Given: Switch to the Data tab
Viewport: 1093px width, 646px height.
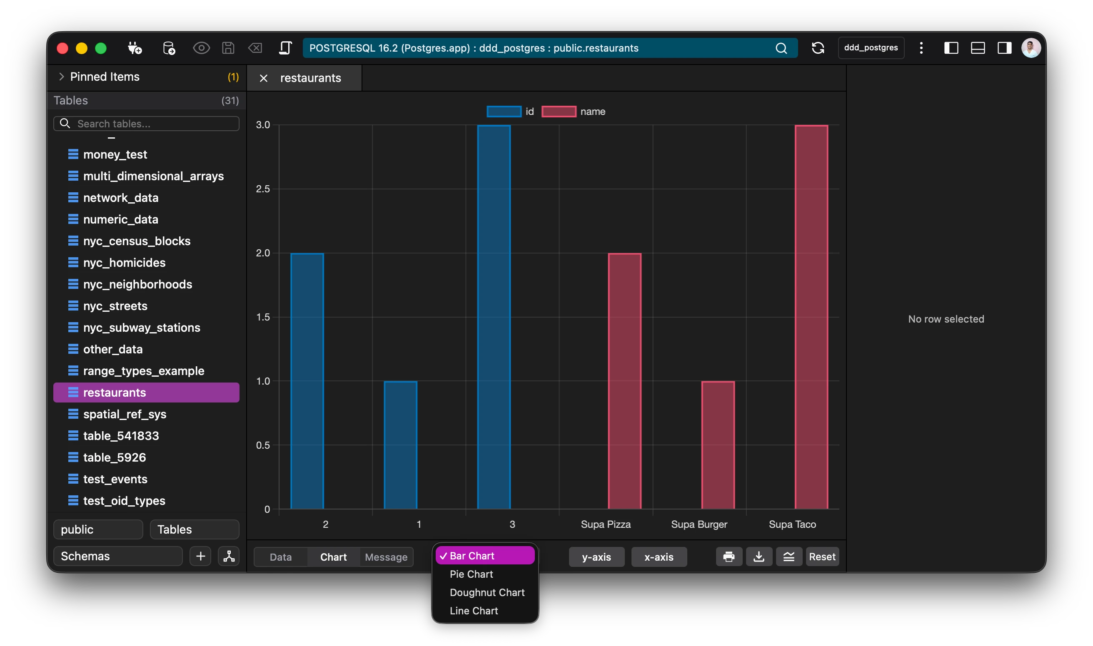Looking at the screenshot, I should 280,557.
